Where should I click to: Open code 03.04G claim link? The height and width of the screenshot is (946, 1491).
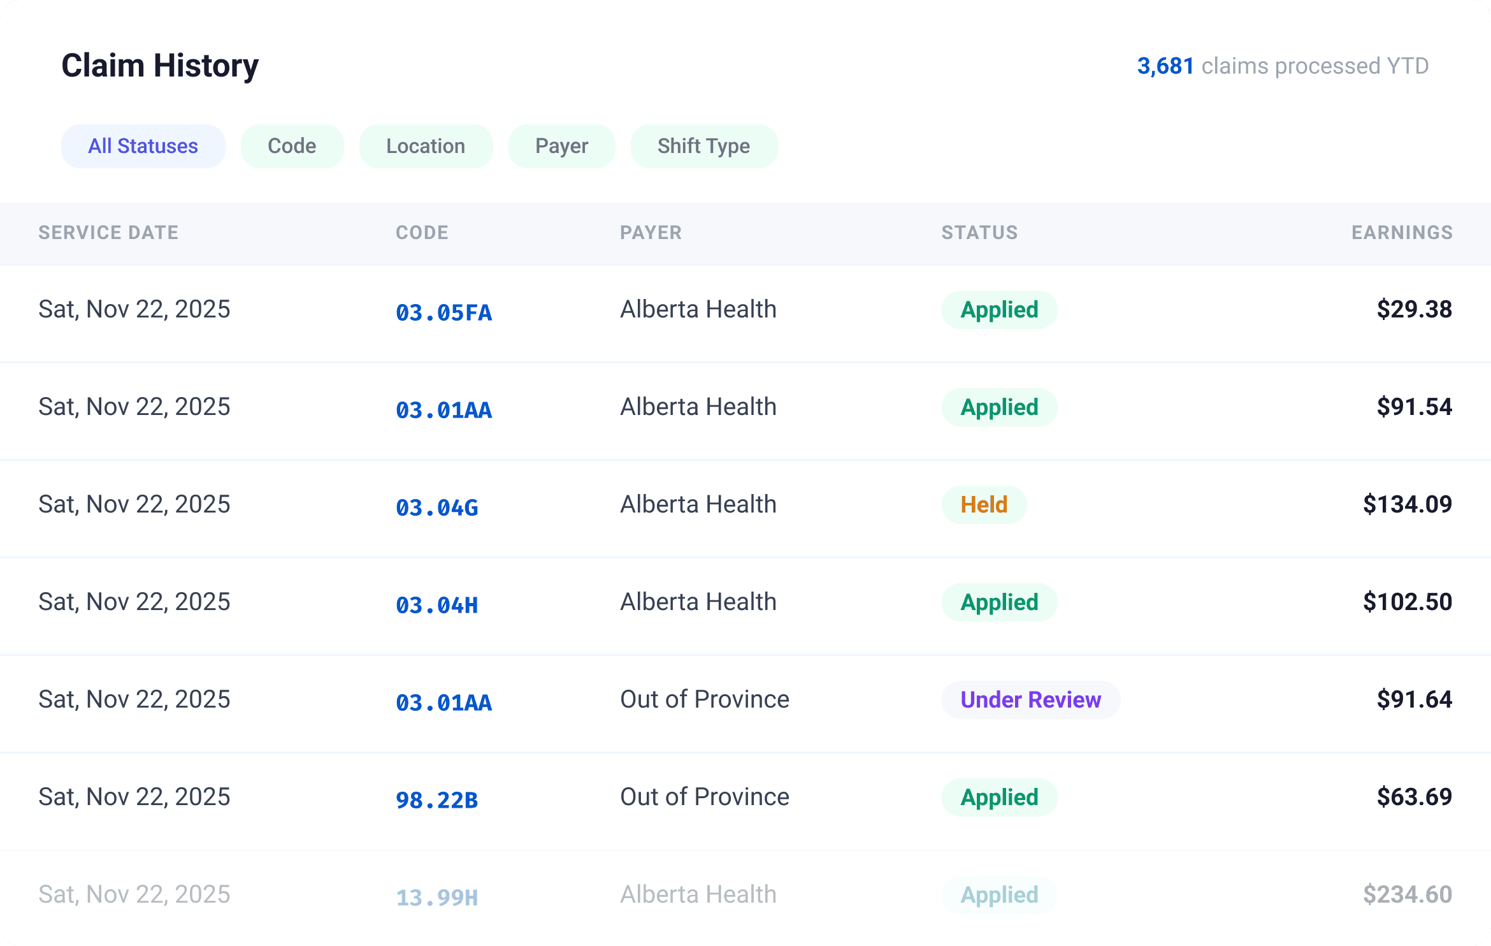[x=436, y=507]
